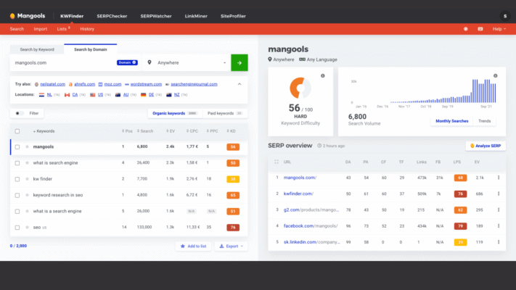This screenshot has height=290, width=516.
Task: Star the what is search engine keyword
Action: (x=27, y=162)
